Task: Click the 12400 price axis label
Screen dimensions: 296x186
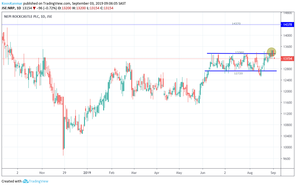Action: tap(287, 80)
